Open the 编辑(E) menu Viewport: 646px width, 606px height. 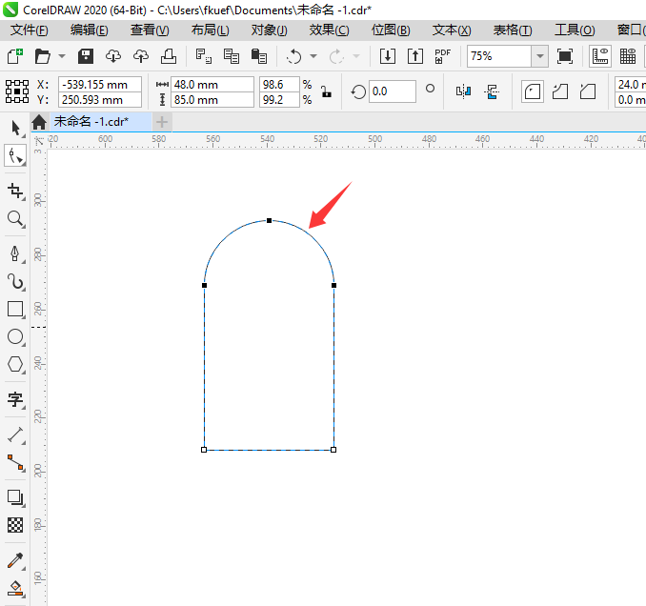90,30
